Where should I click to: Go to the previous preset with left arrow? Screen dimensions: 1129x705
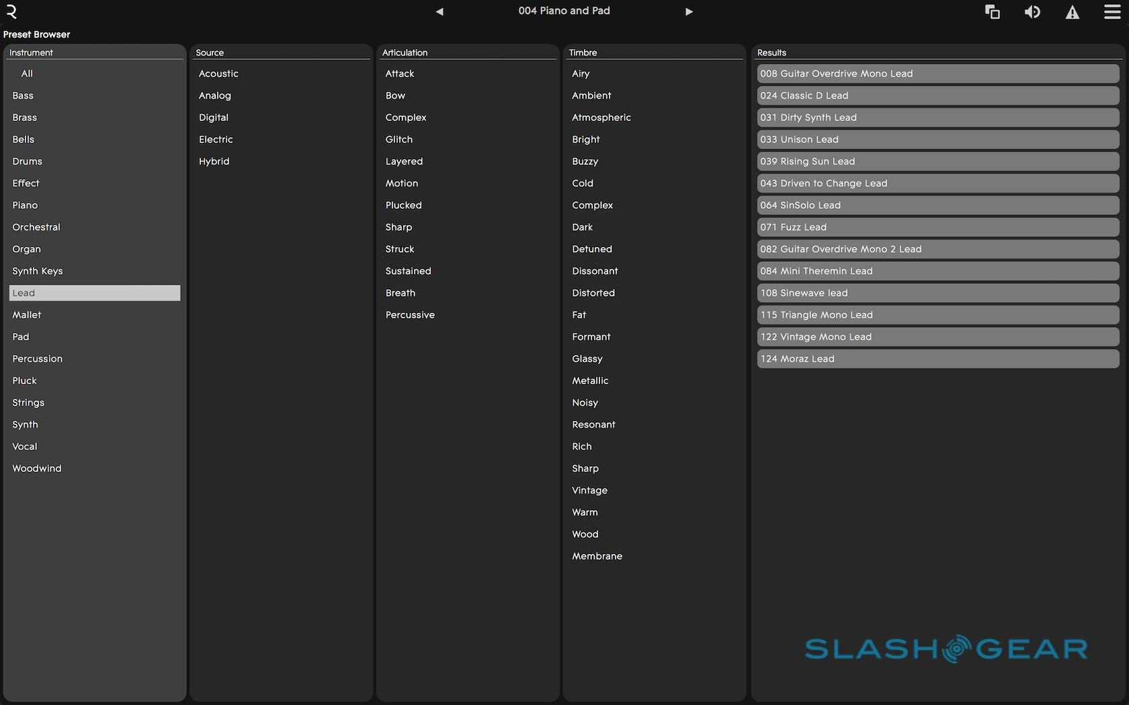click(440, 11)
